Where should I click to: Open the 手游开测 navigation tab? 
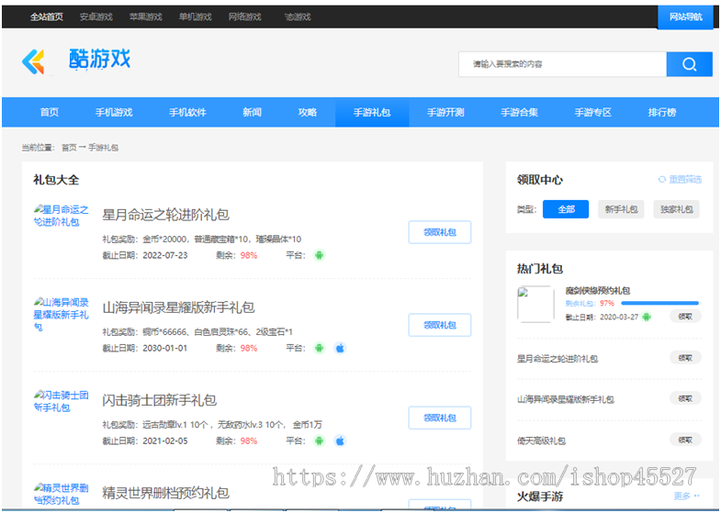coord(445,112)
